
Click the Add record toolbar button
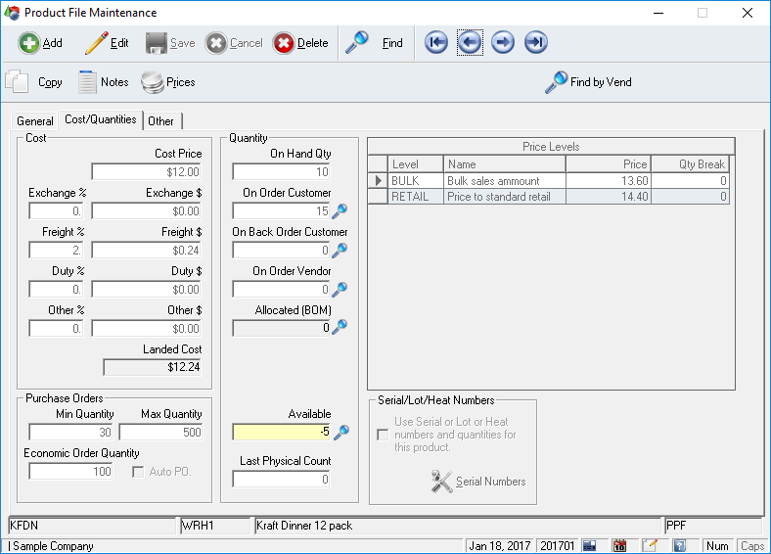pos(40,43)
